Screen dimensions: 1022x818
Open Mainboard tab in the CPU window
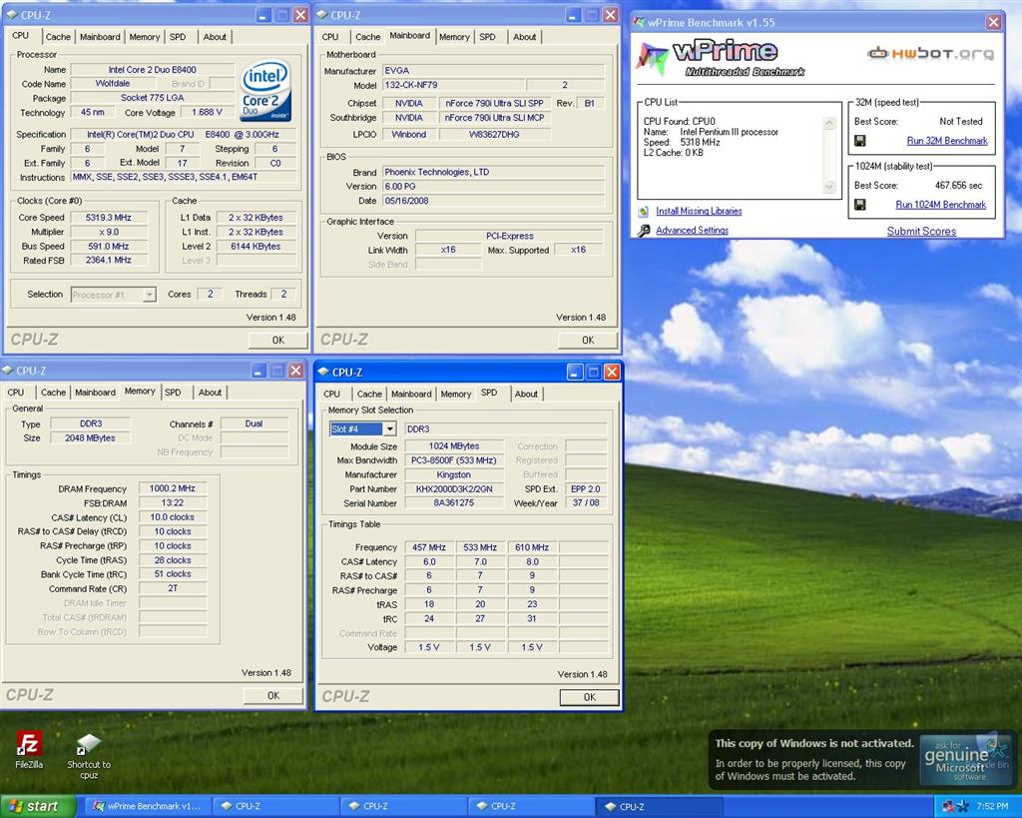pyautogui.click(x=100, y=37)
